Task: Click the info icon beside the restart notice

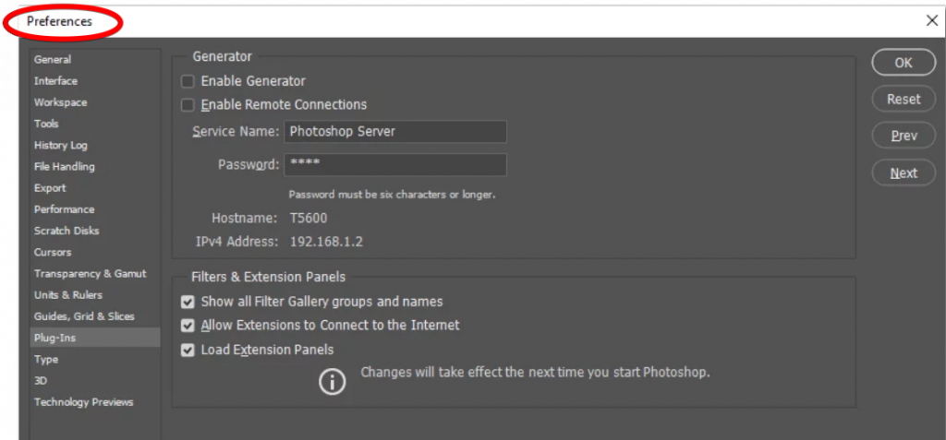Action: click(333, 381)
